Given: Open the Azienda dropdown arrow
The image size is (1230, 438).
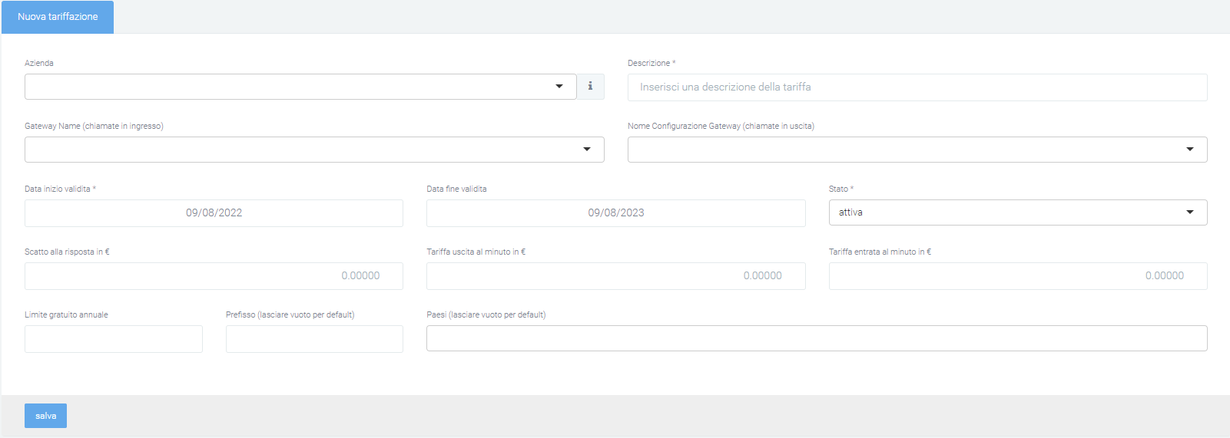Looking at the screenshot, I should coord(559,87).
